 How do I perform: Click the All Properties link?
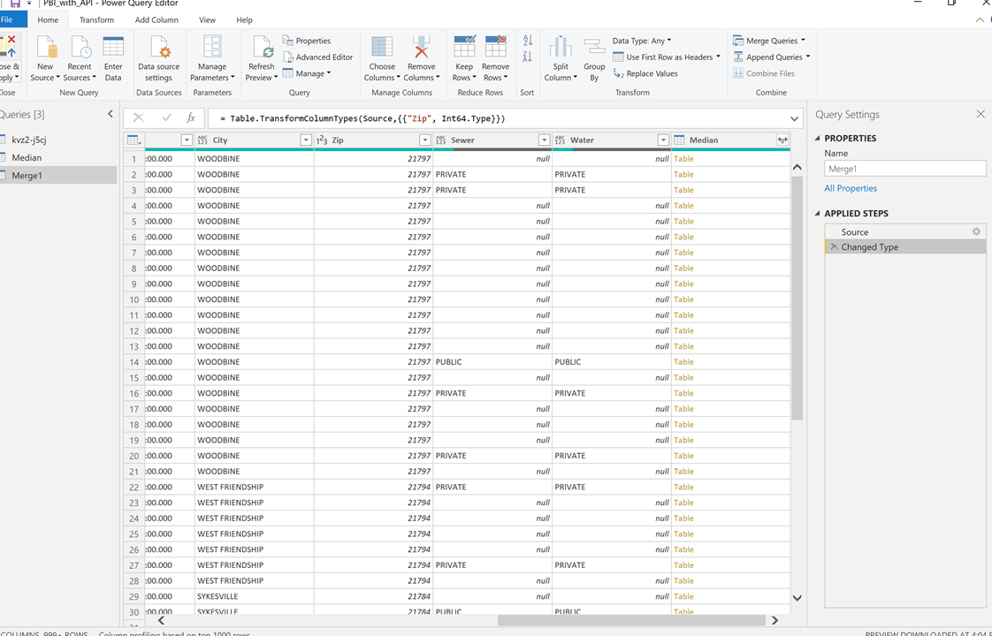tap(851, 188)
